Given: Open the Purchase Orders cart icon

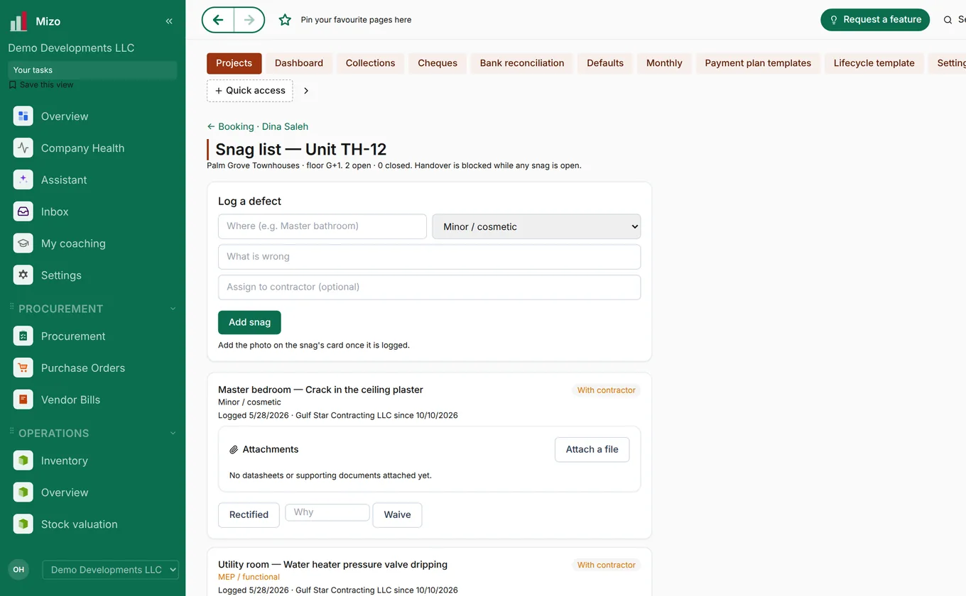Looking at the screenshot, I should 23,368.
